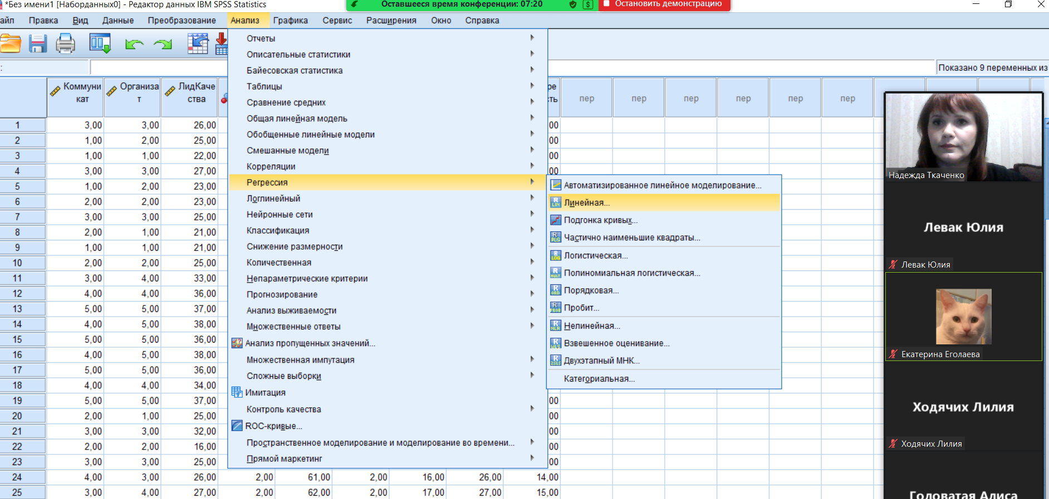The width and height of the screenshot is (1049, 499).
Task: Click the Go to case icon
Action: pyautogui.click(x=198, y=43)
